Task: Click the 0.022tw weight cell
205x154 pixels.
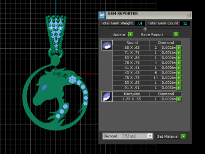Action: pyautogui.click(x=169, y=78)
